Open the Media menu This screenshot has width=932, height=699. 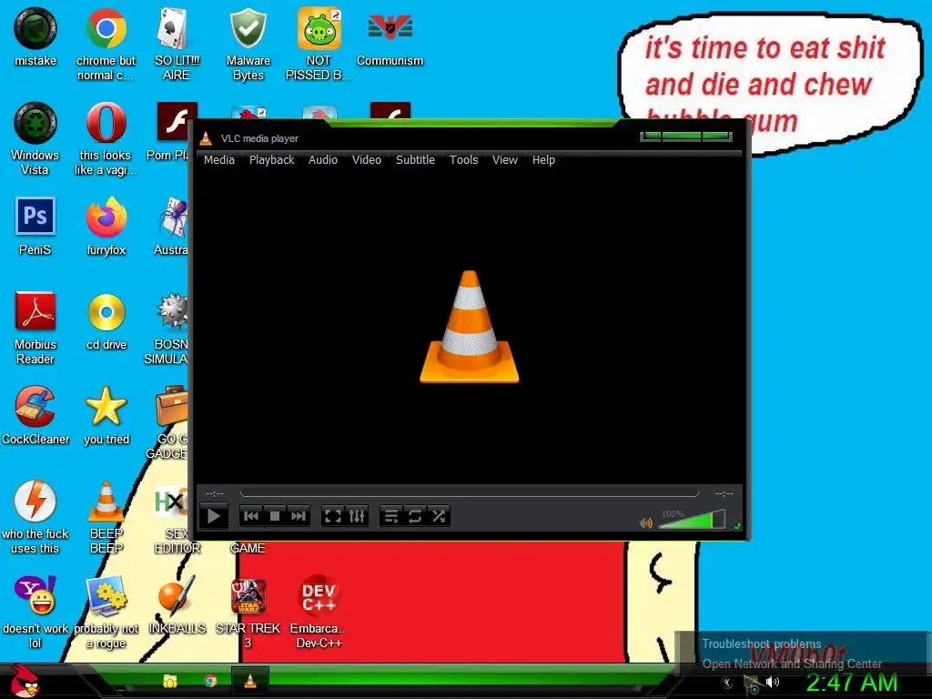(218, 160)
